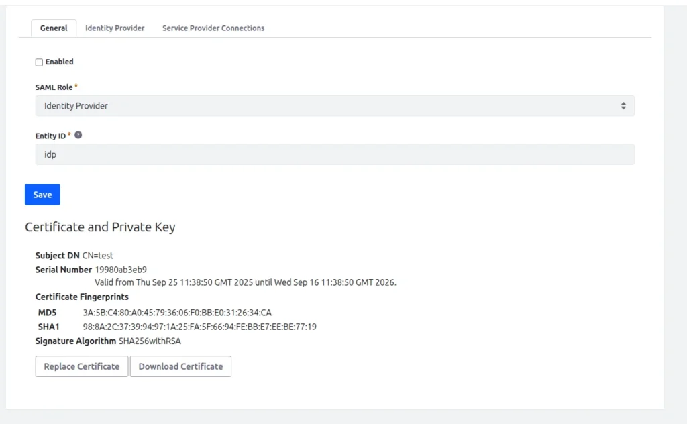Click the Enabled checkbox label text
This screenshot has width=687, height=424.
[59, 62]
